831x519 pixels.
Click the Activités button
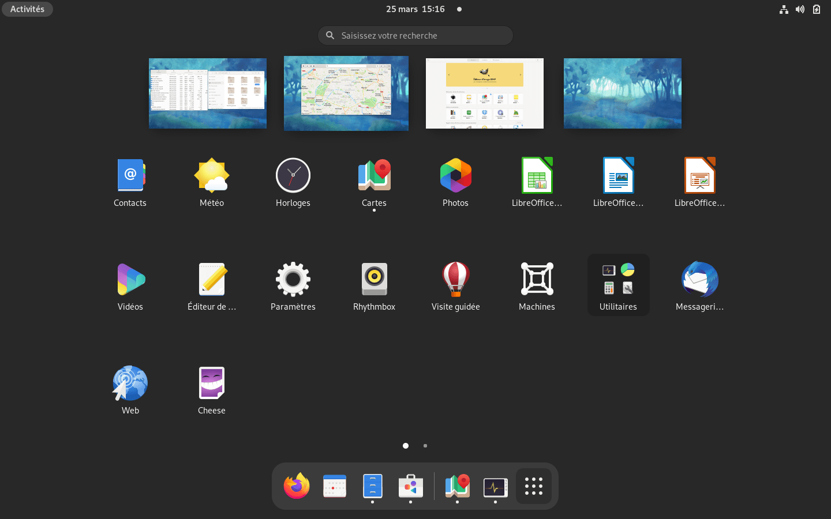point(27,9)
